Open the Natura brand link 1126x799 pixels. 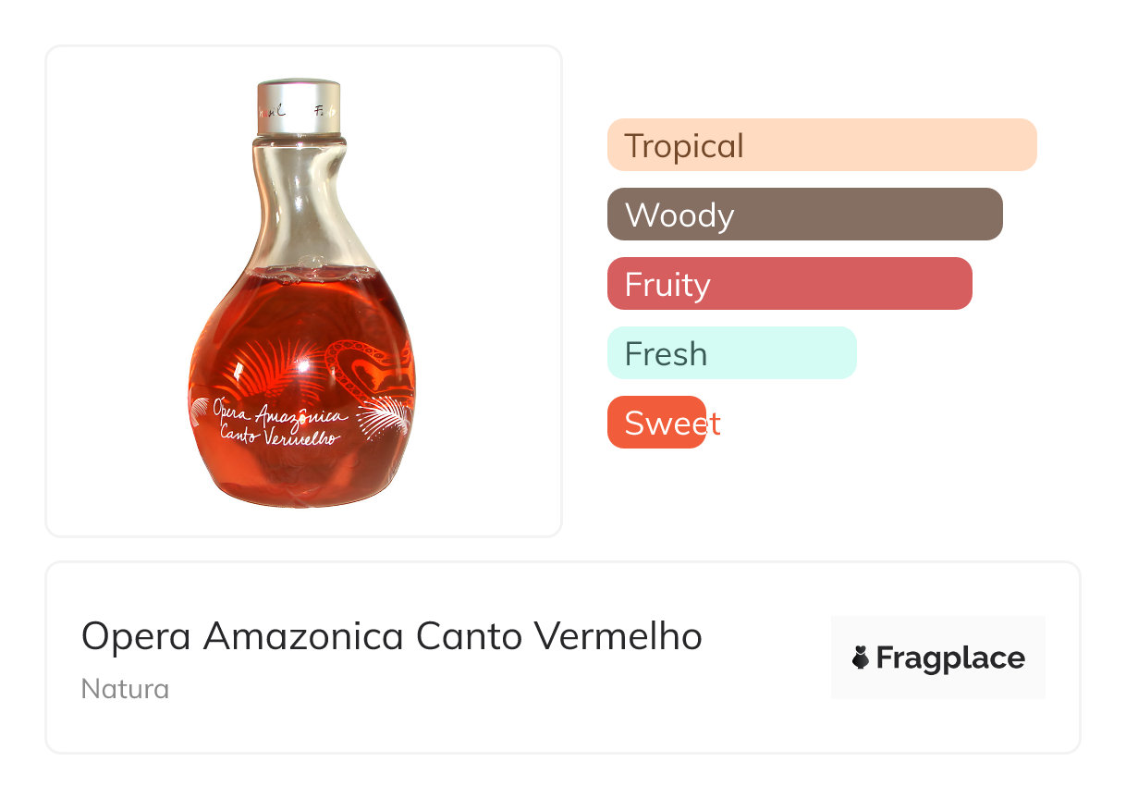point(125,689)
